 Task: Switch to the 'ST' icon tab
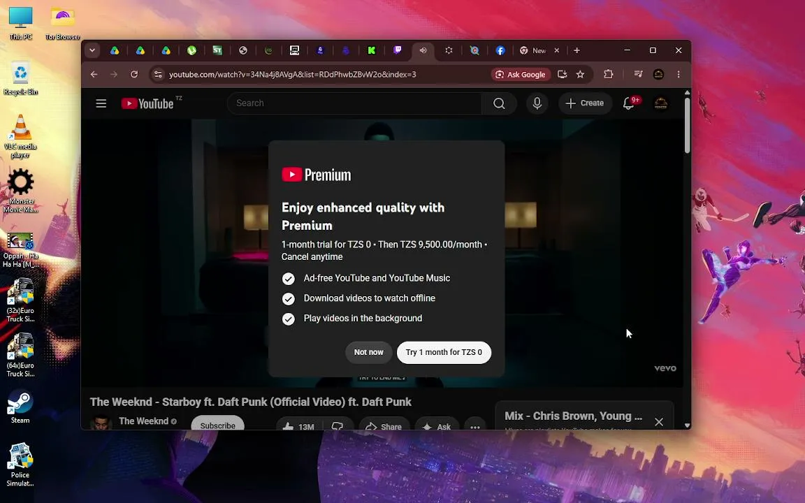click(217, 50)
